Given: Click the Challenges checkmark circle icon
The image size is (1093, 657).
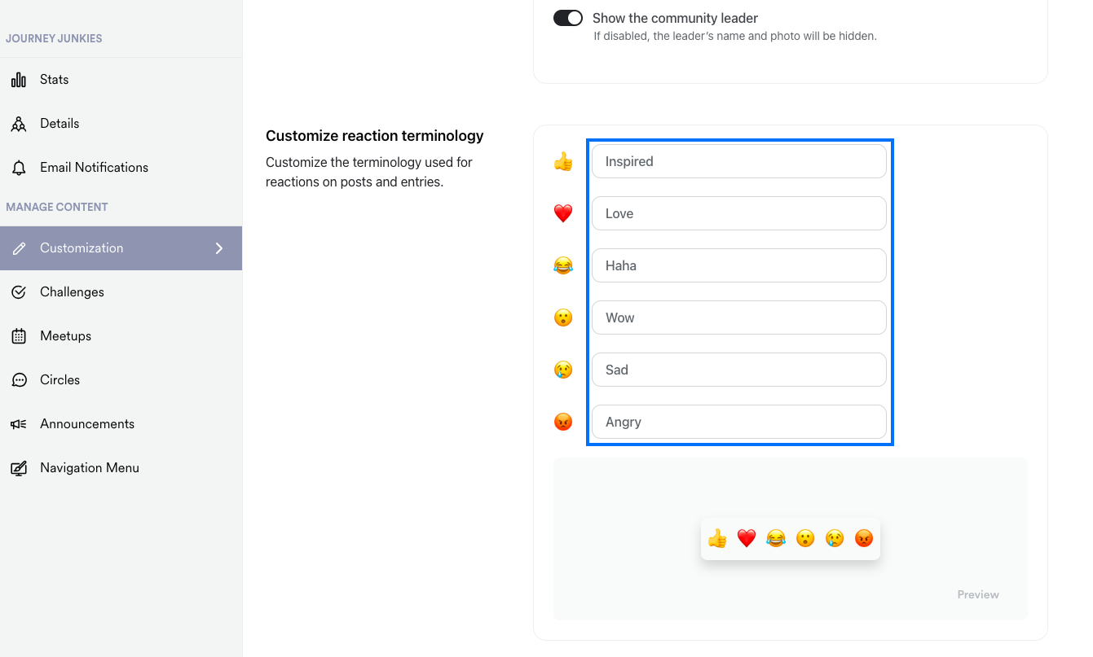Looking at the screenshot, I should [19, 292].
